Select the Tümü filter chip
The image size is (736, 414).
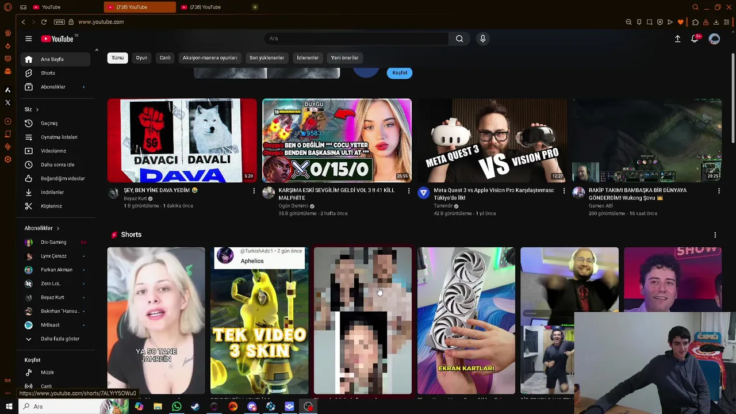[x=117, y=58]
